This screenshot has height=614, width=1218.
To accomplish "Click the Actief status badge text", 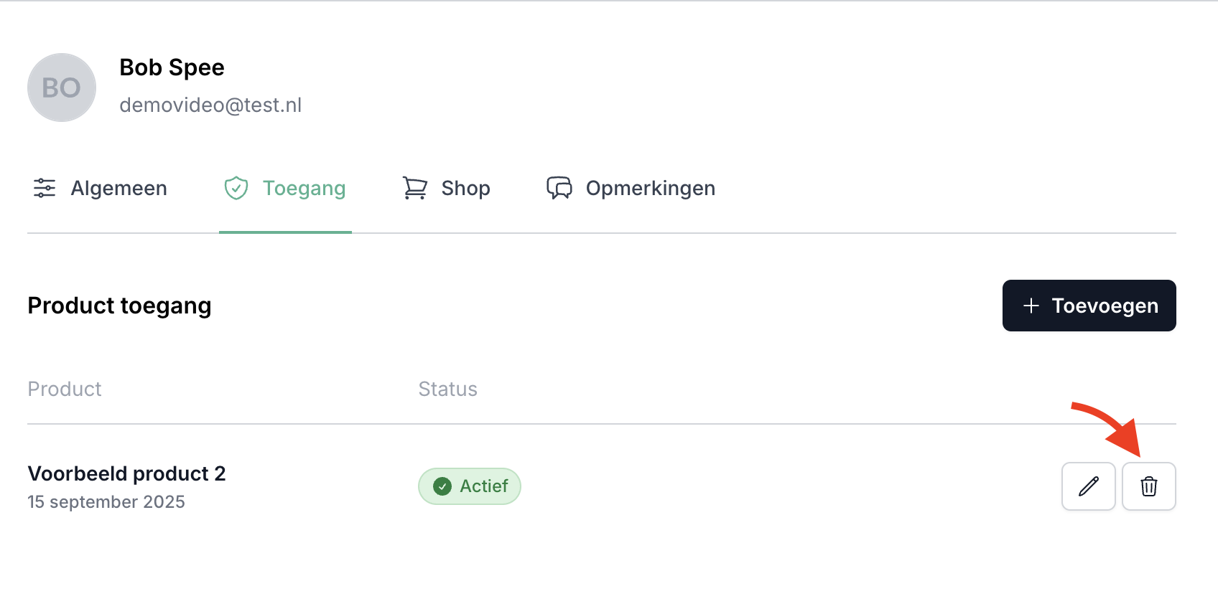I will click(x=484, y=486).
